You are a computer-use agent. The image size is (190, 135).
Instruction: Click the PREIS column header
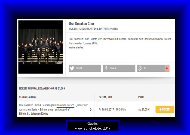coord(141,97)
